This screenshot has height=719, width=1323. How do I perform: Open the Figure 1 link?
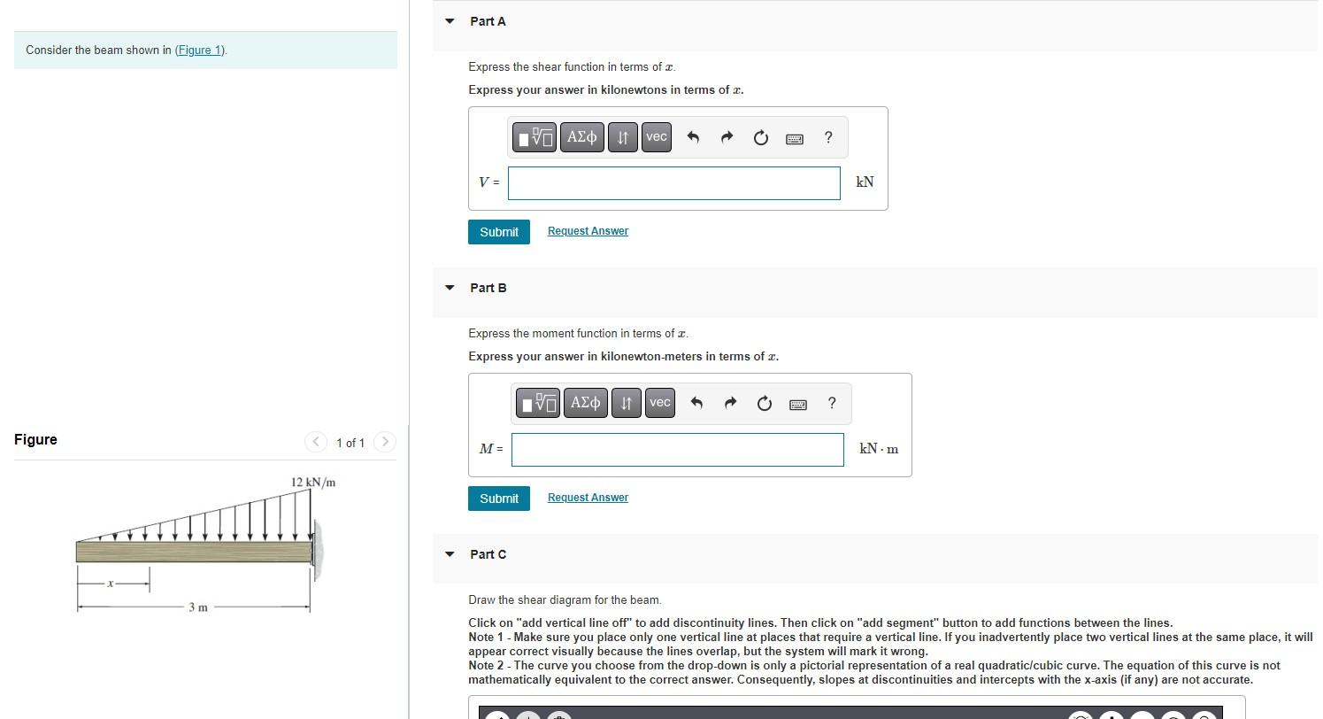pyautogui.click(x=199, y=50)
